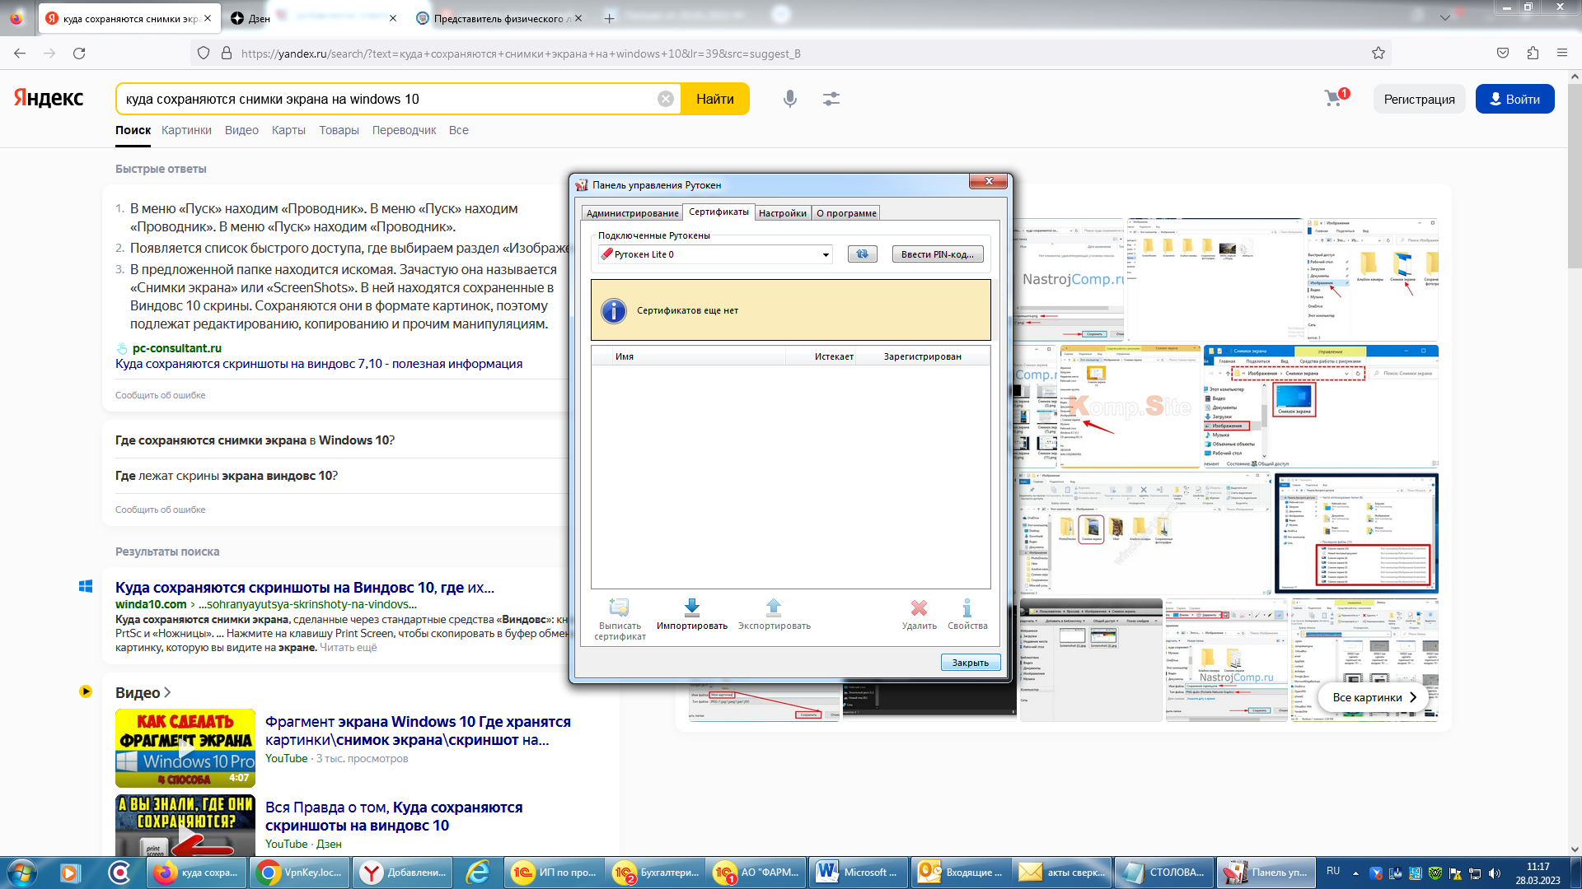Viewport: 1582px width, 889px height.
Task: Open a new Firefox tab
Action: tap(609, 18)
